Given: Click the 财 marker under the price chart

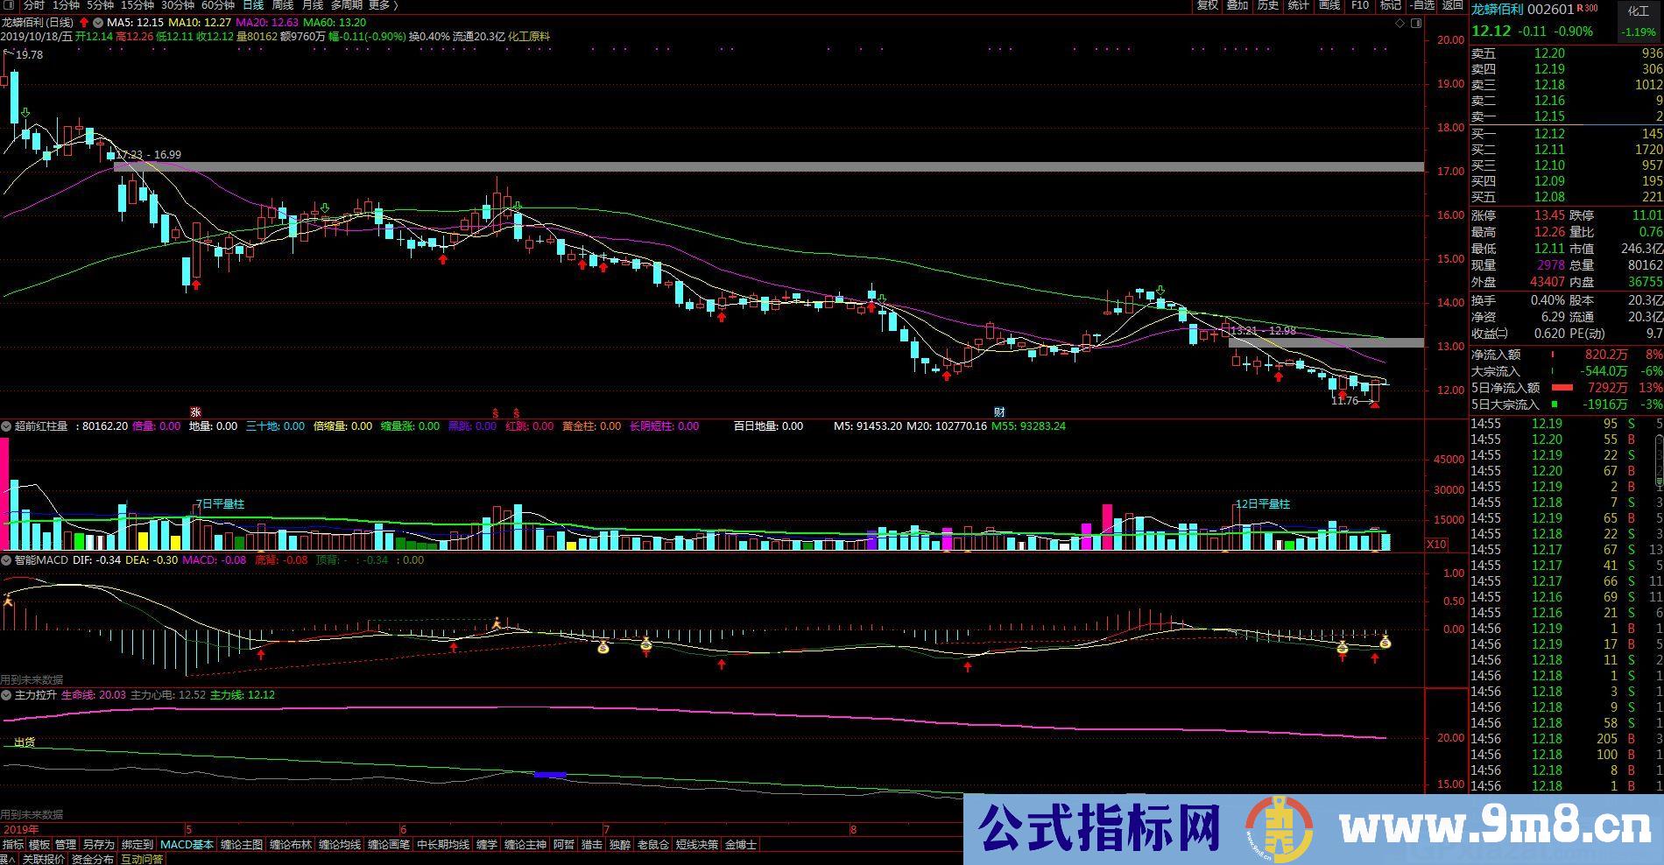Looking at the screenshot, I should [999, 412].
